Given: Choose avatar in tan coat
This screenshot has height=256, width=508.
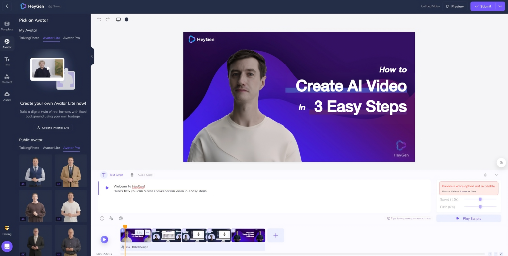Looking at the screenshot, I should click(x=70, y=171).
